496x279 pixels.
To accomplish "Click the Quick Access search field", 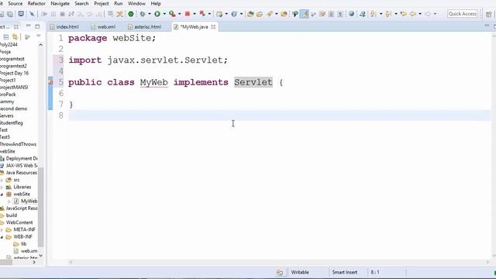I will click(x=462, y=14).
